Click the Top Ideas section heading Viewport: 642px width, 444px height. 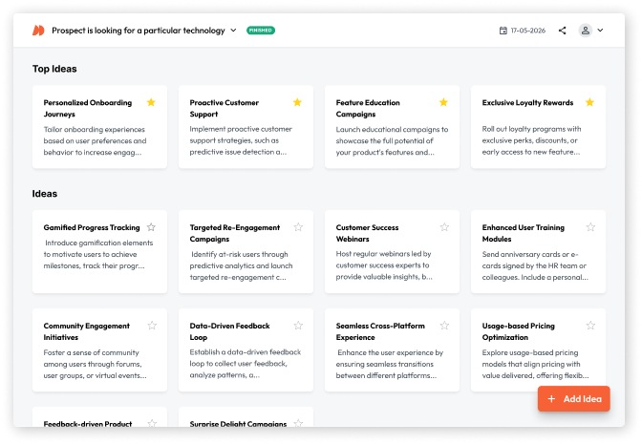(54, 69)
